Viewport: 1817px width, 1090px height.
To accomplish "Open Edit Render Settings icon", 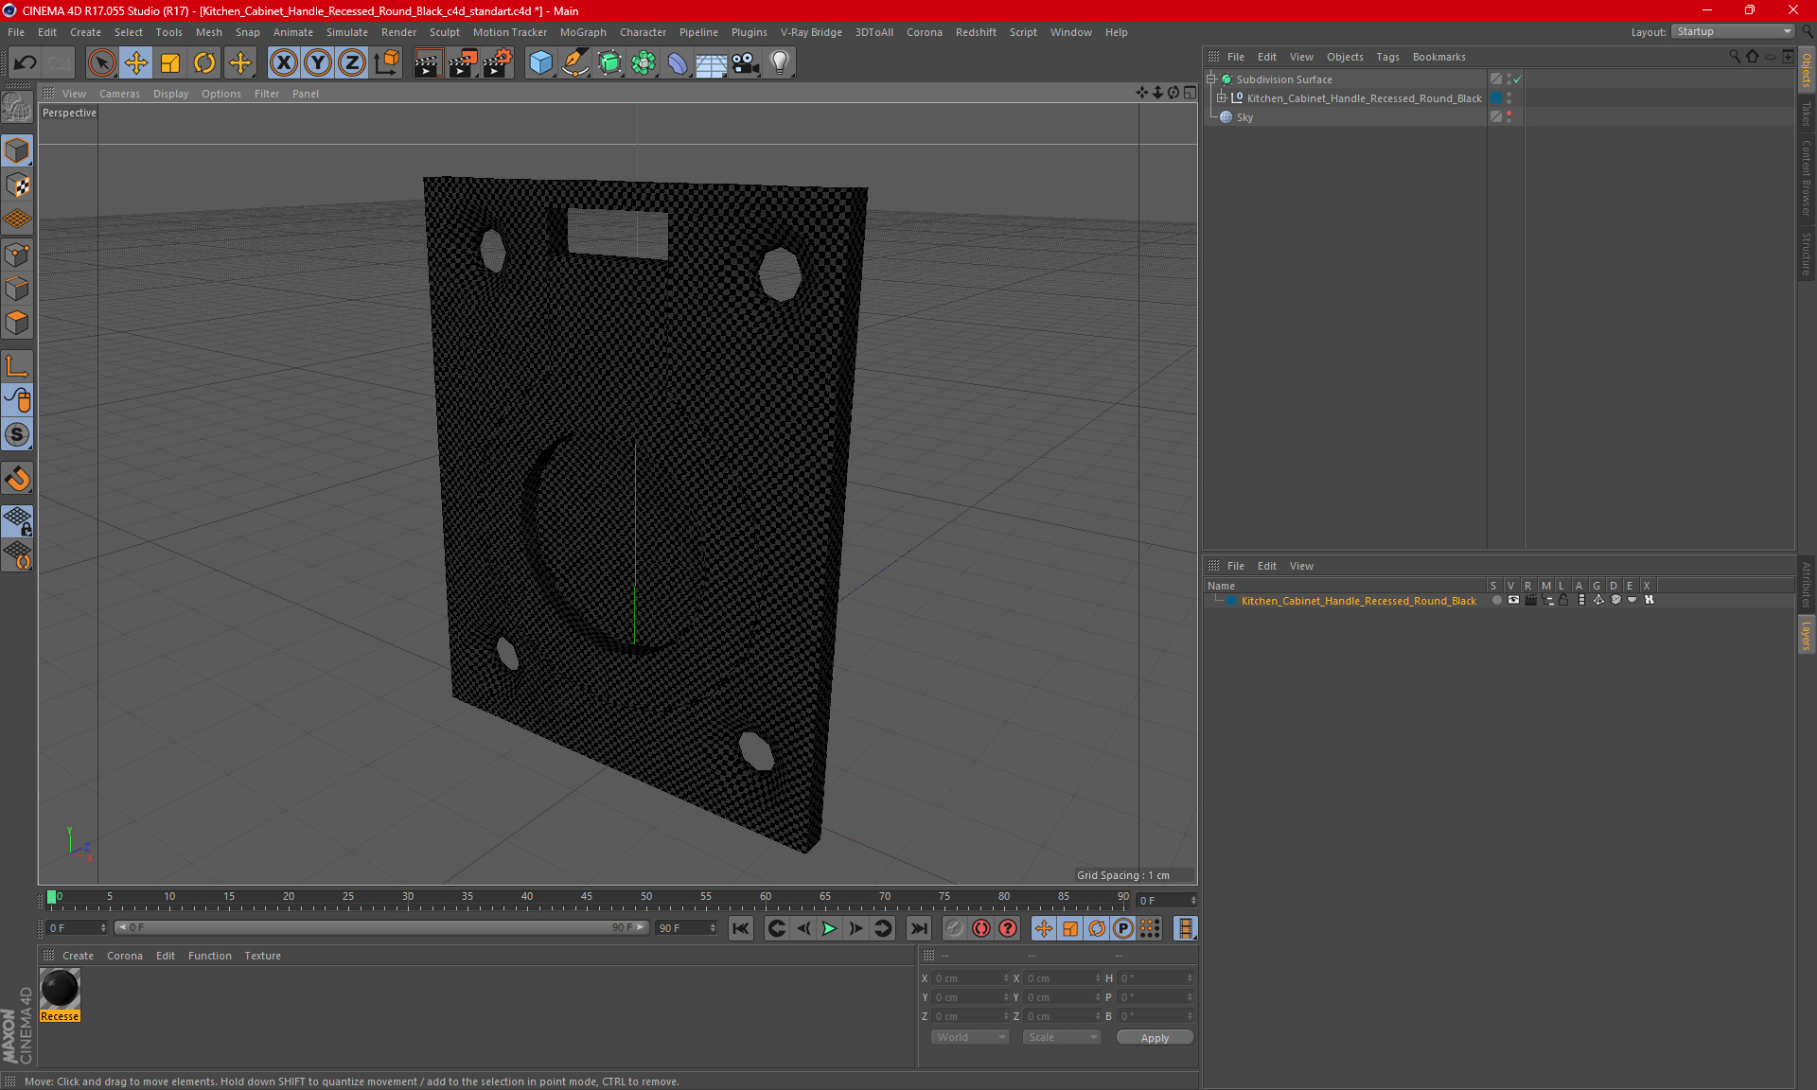I will coord(497,62).
